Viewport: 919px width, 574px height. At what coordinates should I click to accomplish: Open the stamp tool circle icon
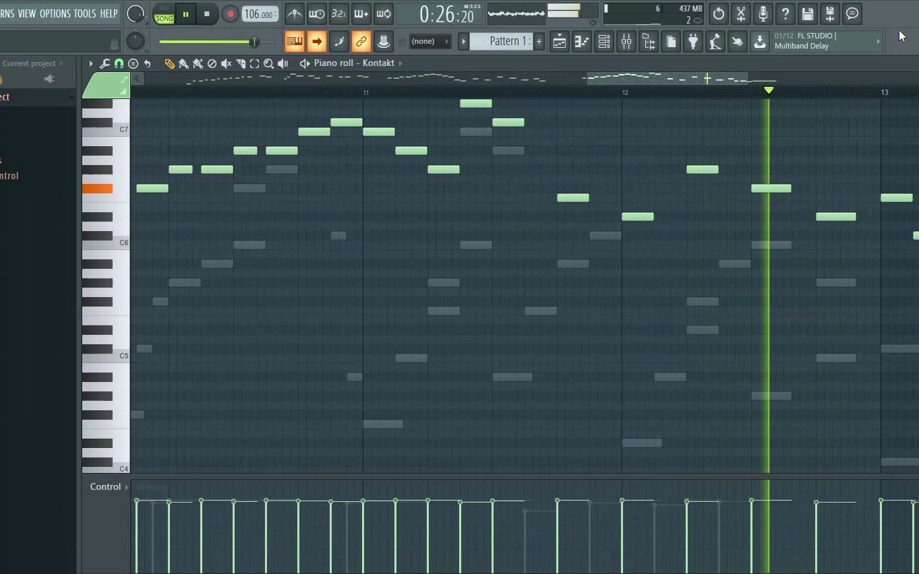click(133, 63)
